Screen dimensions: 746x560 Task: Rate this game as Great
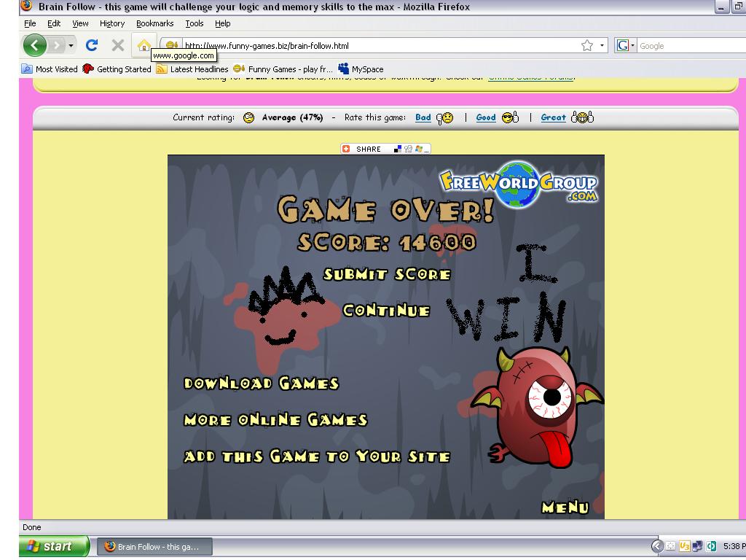point(554,117)
